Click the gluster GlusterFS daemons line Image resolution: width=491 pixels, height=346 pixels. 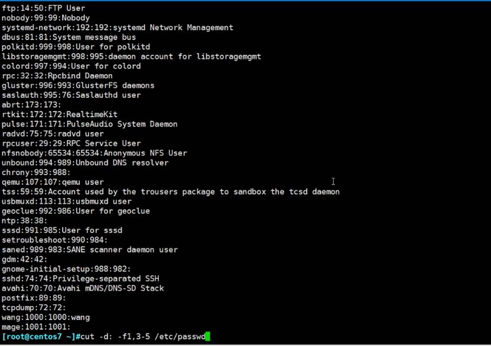point(78,85)
